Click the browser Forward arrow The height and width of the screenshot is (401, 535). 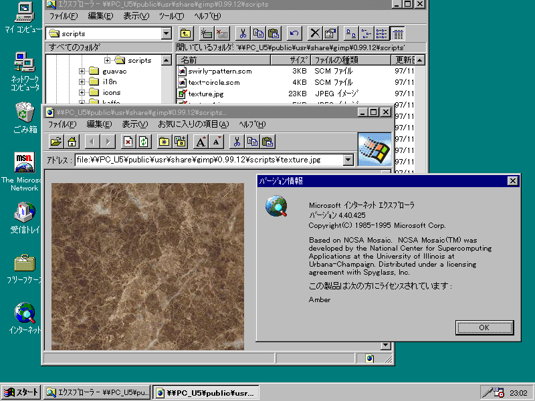108,142
